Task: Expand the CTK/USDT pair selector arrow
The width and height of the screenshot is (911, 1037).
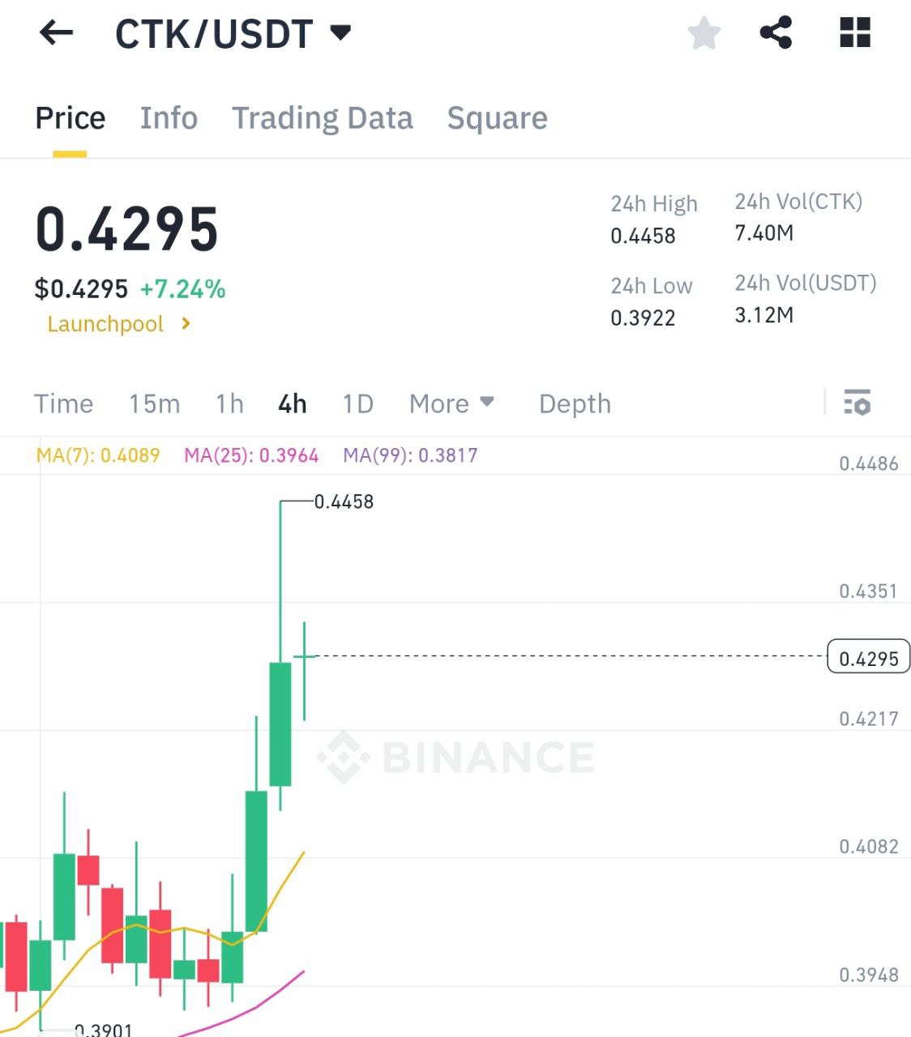Action: [x=341, y=33]
